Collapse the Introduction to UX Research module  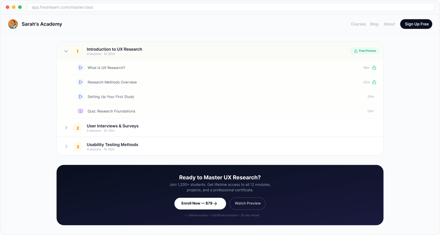(66, 51)
